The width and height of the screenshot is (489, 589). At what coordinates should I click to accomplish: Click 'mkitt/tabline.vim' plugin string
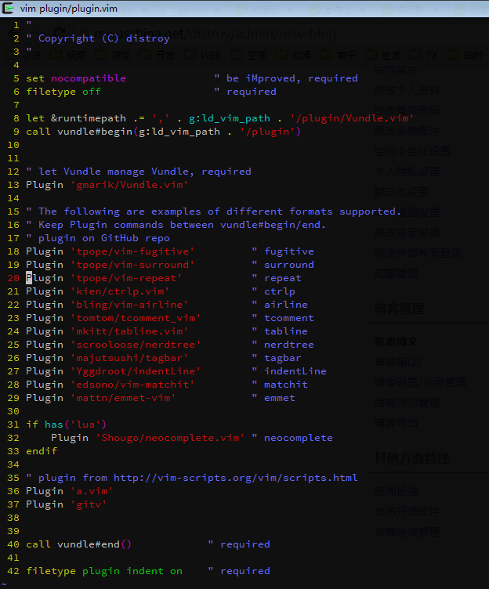[x=129, y=331]
